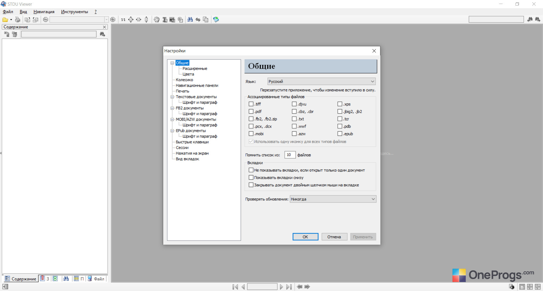
Task: Click the next page arrow
Action: tap(281, 287)
